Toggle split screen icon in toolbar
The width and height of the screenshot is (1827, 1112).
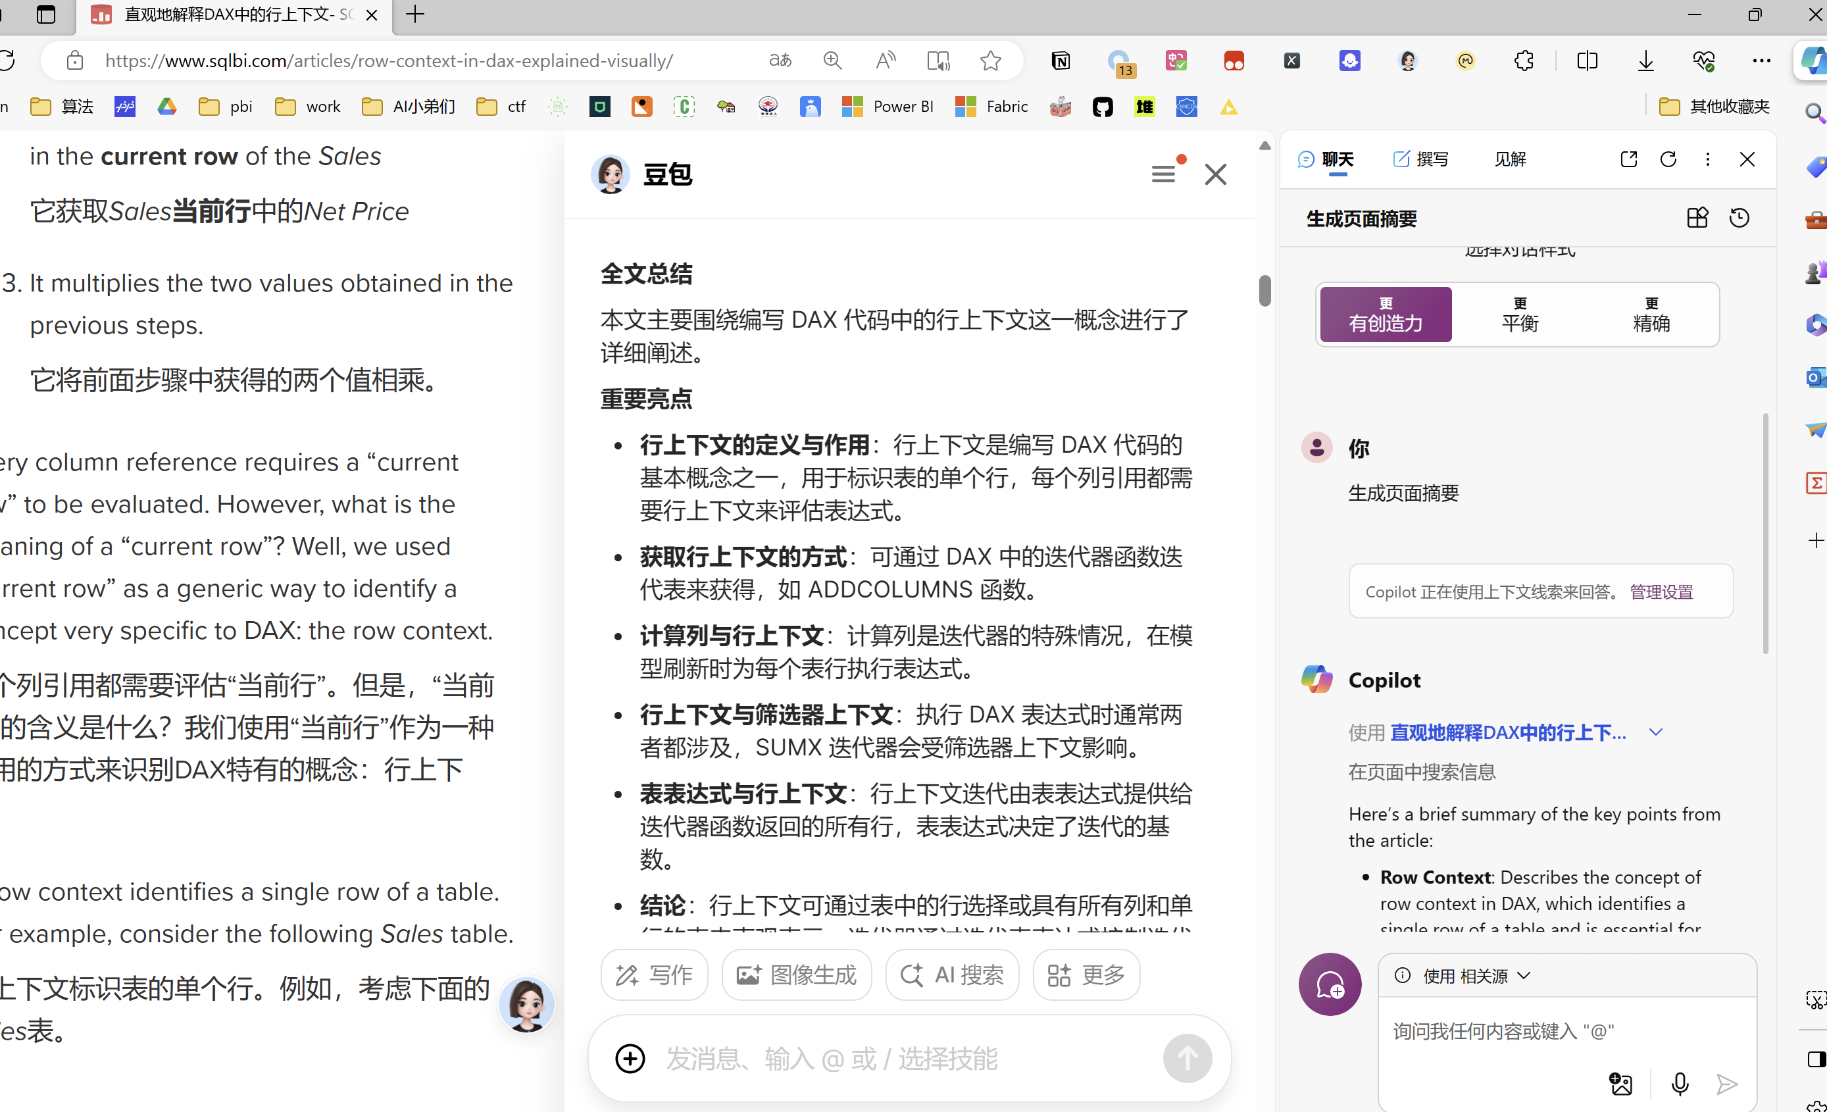[x=1587, y=60]
